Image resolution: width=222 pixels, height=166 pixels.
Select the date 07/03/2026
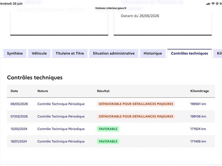(x=19, y=116)
